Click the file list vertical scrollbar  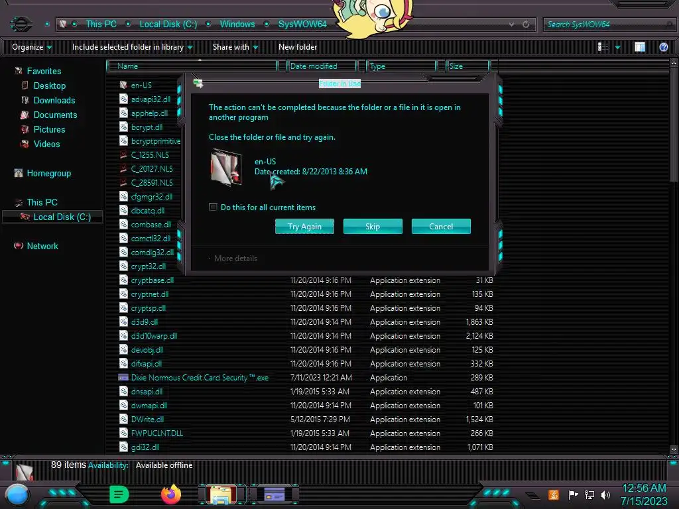[x=674, y=256]
